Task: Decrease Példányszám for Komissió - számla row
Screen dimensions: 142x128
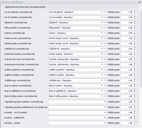Action: click(135, 124)
